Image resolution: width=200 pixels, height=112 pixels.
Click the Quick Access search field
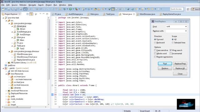[x=177, y=9]
